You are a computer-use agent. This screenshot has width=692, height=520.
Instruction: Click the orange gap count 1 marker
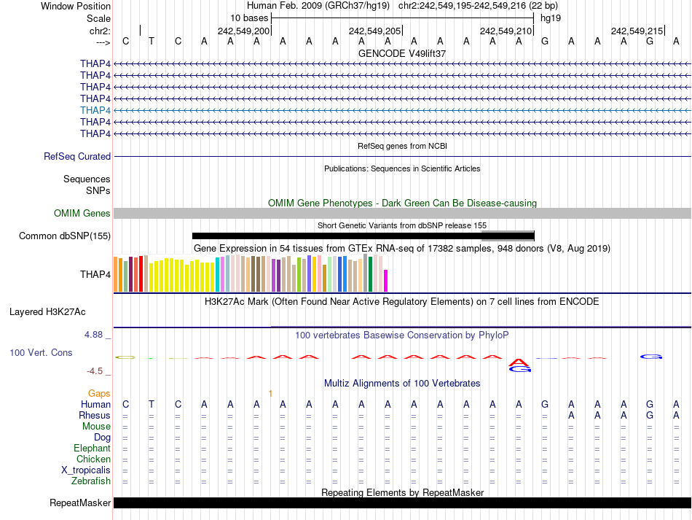click(x=270, y=394)
